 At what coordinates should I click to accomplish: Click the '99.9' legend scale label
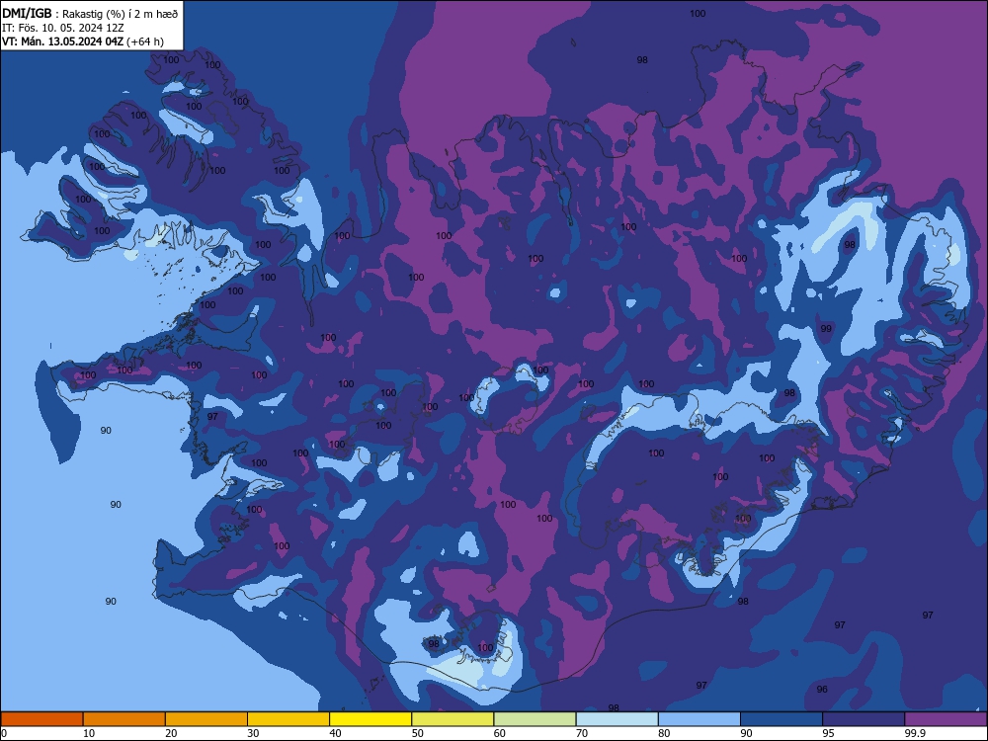[x=914, y=733]
